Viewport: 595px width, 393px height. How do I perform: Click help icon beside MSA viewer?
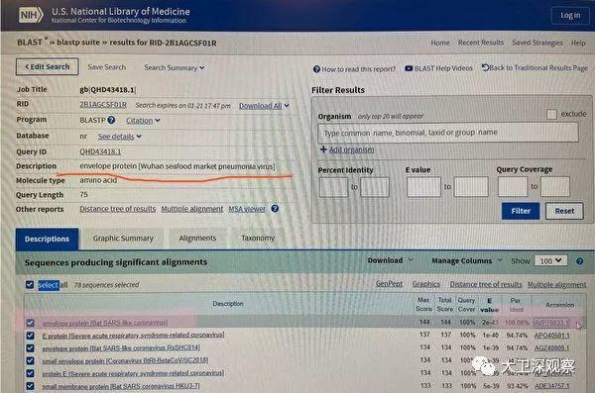point(275,209)
